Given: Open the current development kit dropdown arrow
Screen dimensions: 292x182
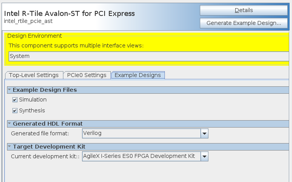Looking at the screenshot, I should tap(205, 156).
